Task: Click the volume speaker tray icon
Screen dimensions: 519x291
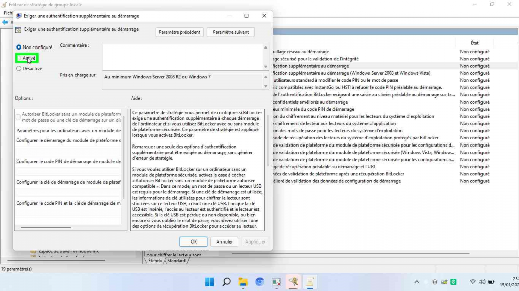Action: [483, 282]
